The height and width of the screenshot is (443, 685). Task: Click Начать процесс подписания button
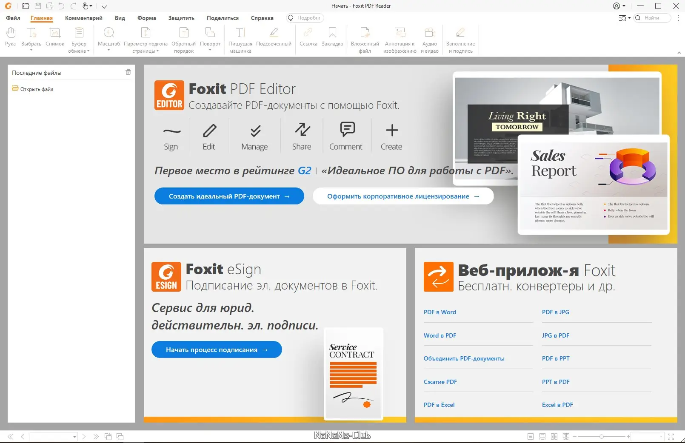(217, 349)
